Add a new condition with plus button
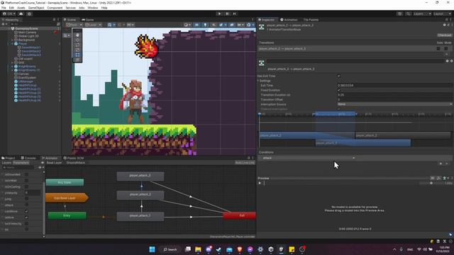Screen dimensions: 454x255 (x=441, y=164)
